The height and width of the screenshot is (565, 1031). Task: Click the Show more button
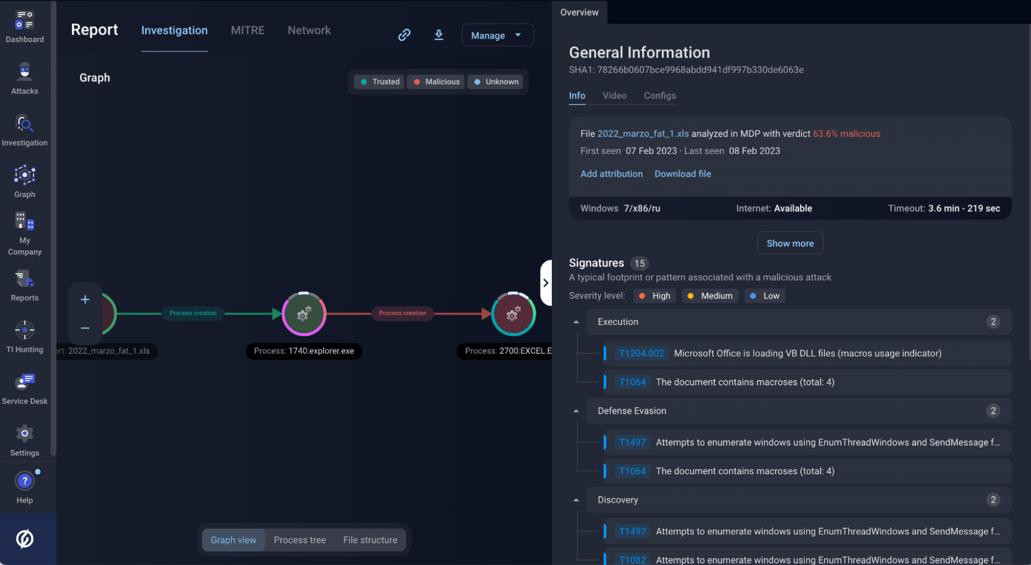pyautogui.click(x=790, y=243)
